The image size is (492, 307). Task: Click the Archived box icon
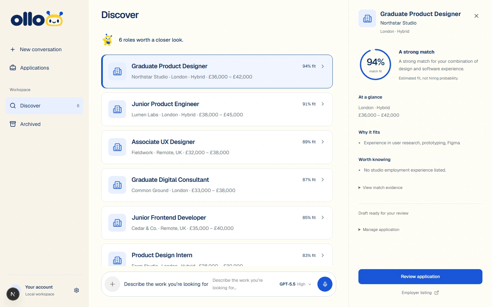click(13, 124)
